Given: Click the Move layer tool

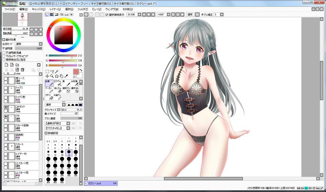Looking at the screenshot, I should point(47,76).
